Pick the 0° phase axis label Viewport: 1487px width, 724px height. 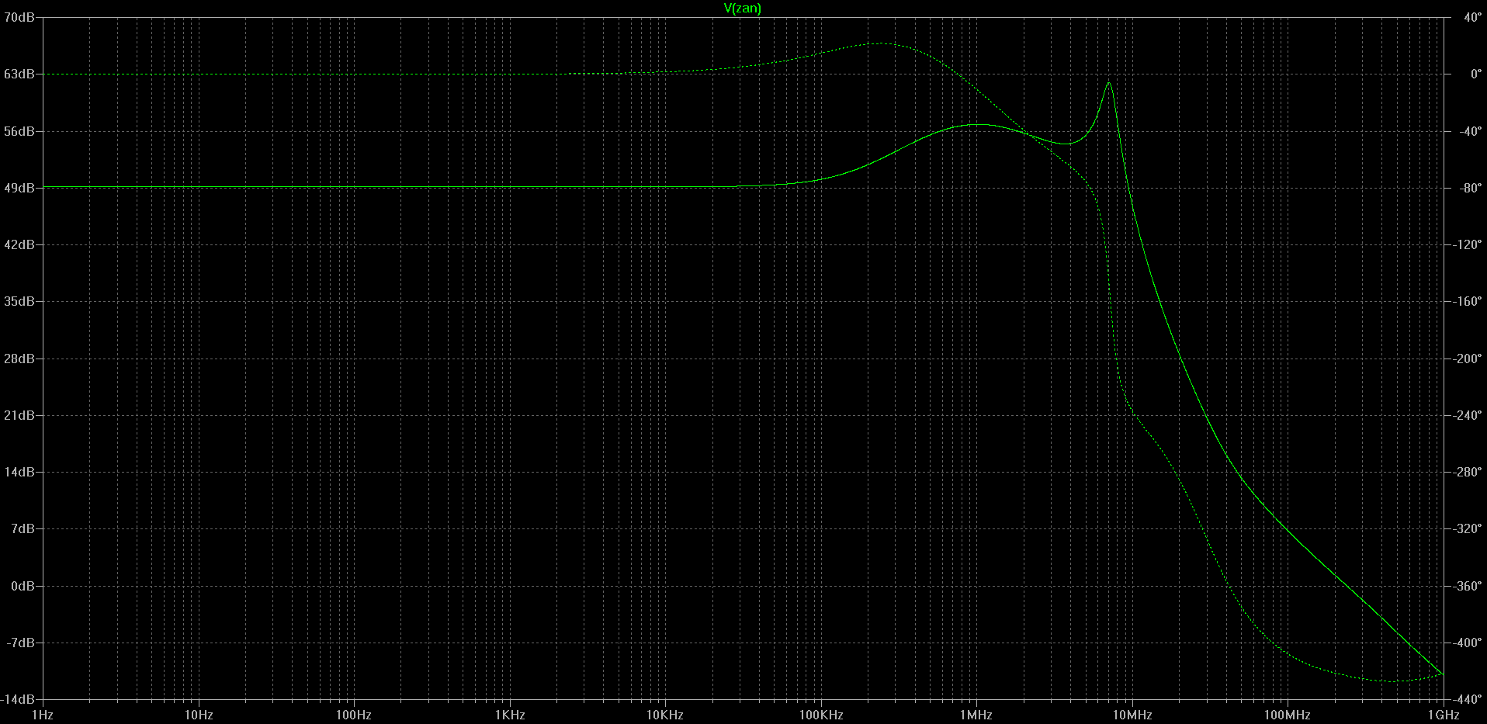[1475, 74]
